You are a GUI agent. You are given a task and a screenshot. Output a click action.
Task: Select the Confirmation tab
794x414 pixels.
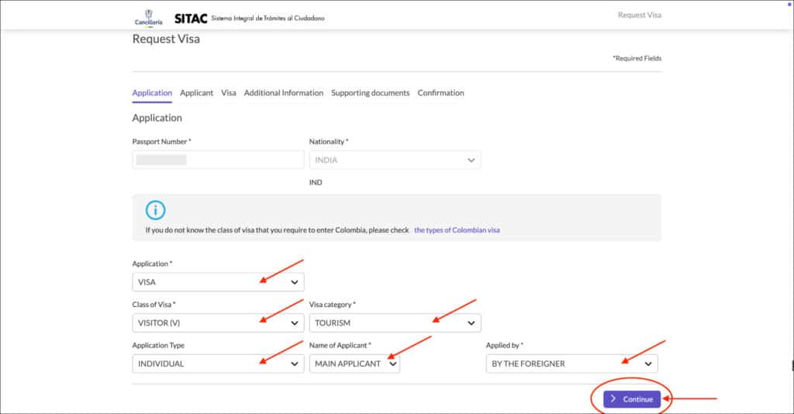click(x=440, y=93)
